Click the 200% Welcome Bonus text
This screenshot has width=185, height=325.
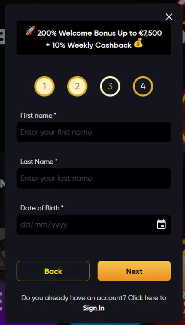pyautogui.click(x=99, y=33)
